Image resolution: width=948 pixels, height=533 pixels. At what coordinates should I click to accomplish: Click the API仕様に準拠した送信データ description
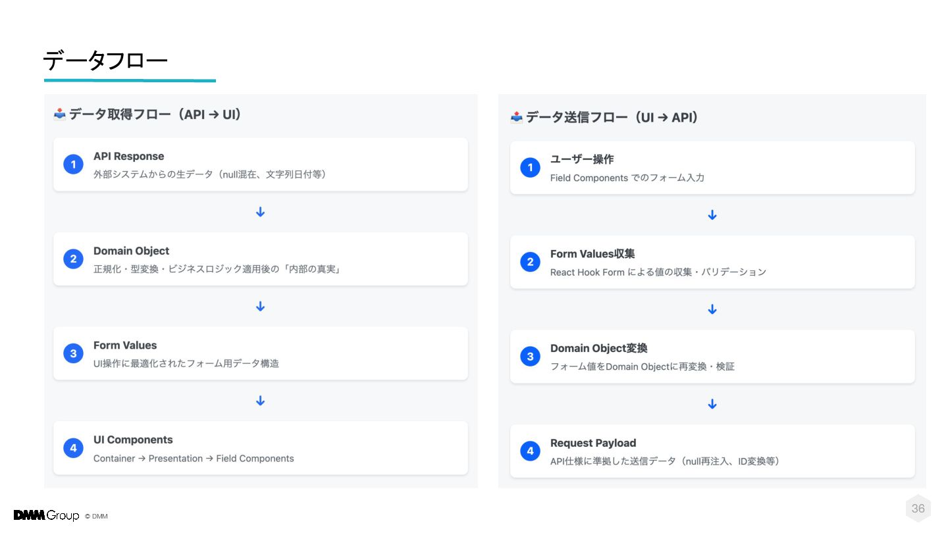(666, 461)
